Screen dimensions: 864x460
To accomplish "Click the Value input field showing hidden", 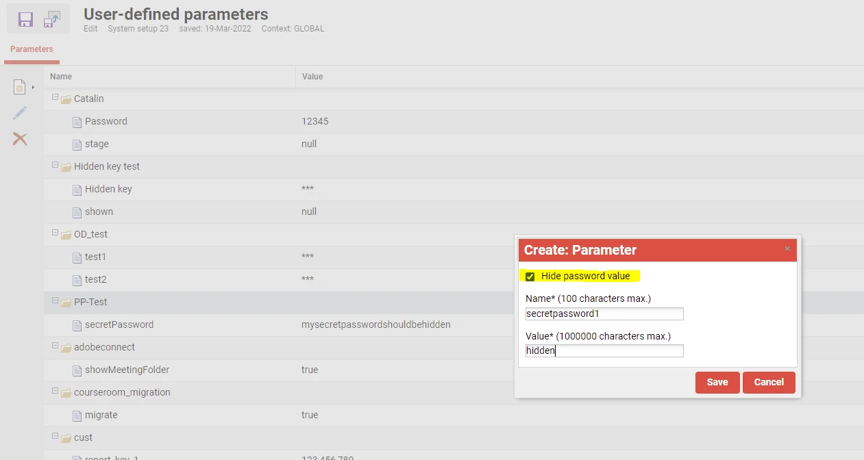I will tap(604, 350).
